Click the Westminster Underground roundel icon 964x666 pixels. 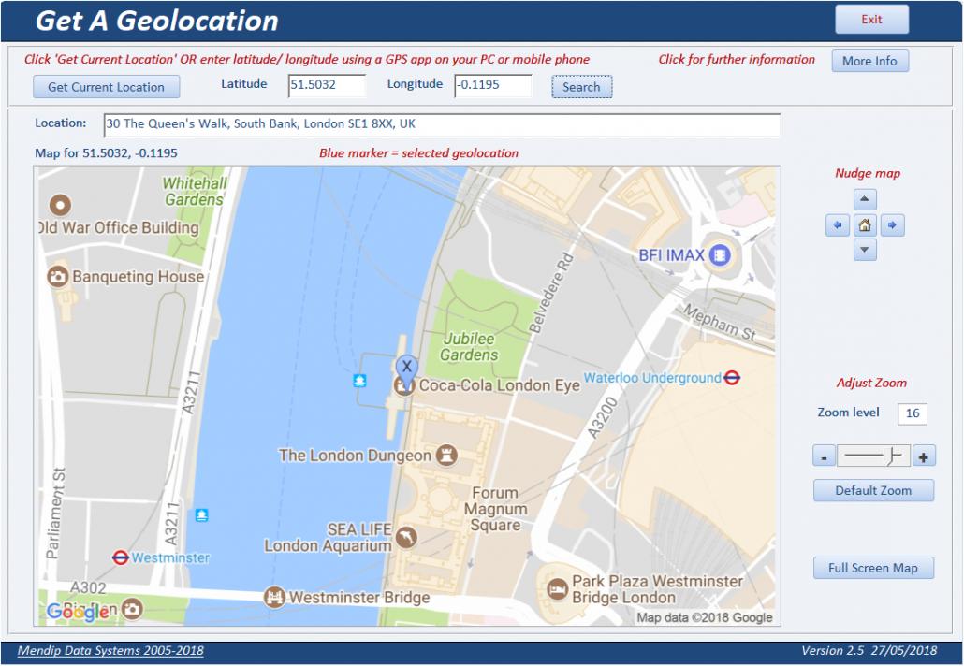[121, 557]
